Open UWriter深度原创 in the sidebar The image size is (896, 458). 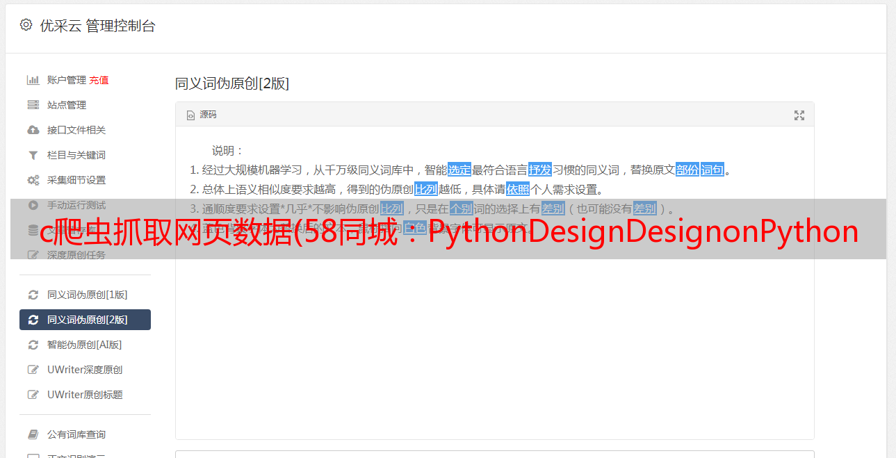pos(85,370)
